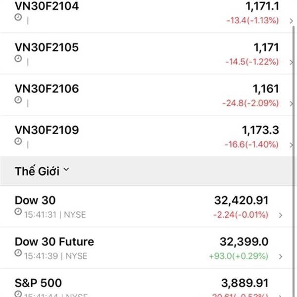Click the clock icon under VN30F2105
This screenshot has height=297, width=297.
coord(18,58)
